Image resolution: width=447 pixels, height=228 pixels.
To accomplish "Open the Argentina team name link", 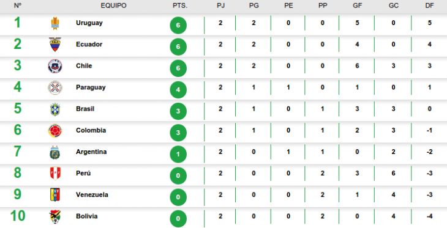I will pos(91,152).
